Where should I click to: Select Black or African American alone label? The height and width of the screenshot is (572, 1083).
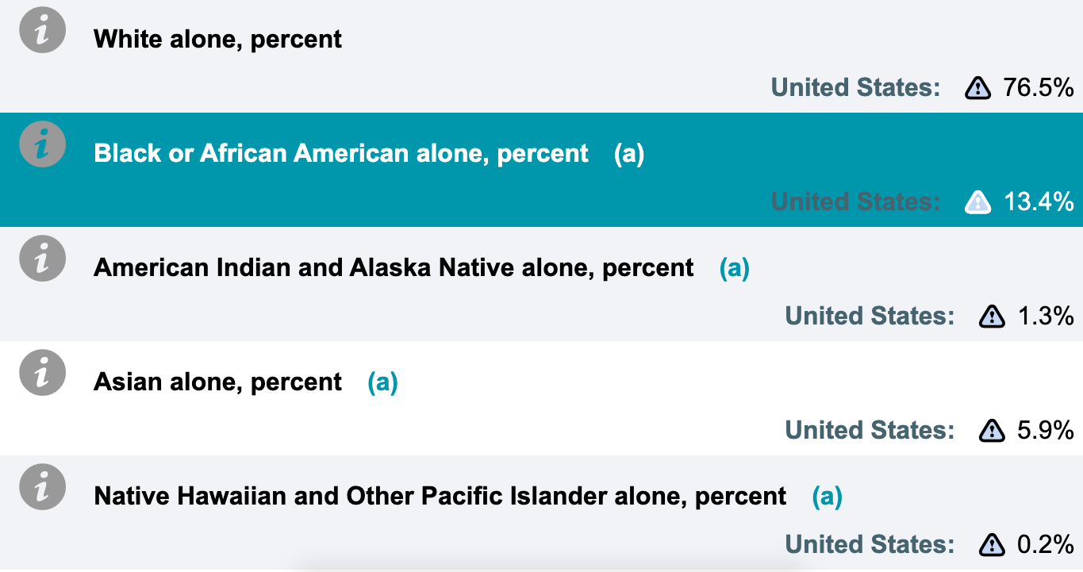[x=341, y=153]
